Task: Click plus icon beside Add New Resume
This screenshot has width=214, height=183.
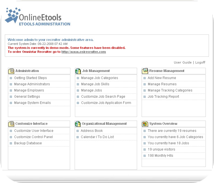Action: [144, 78]
